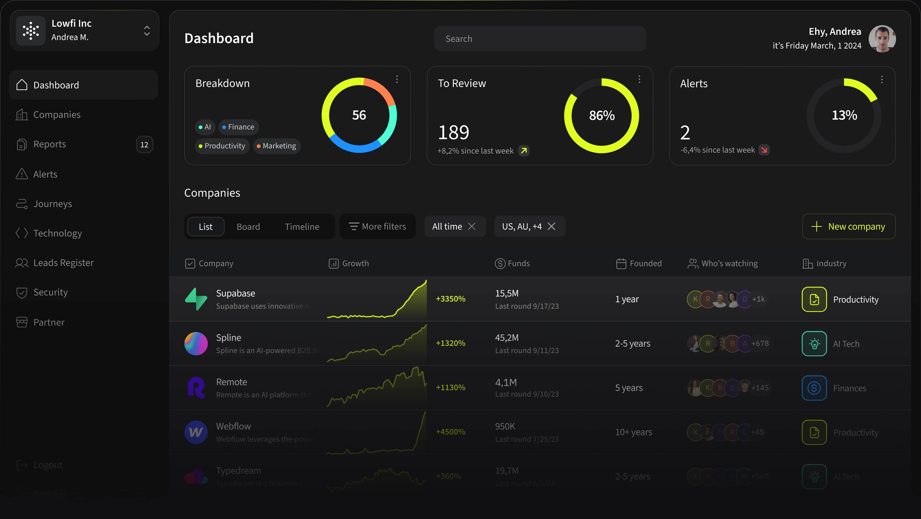This screenshot has height=519, width=921.
Task: Remove the All time filter chip
Action: click(472, 226)
